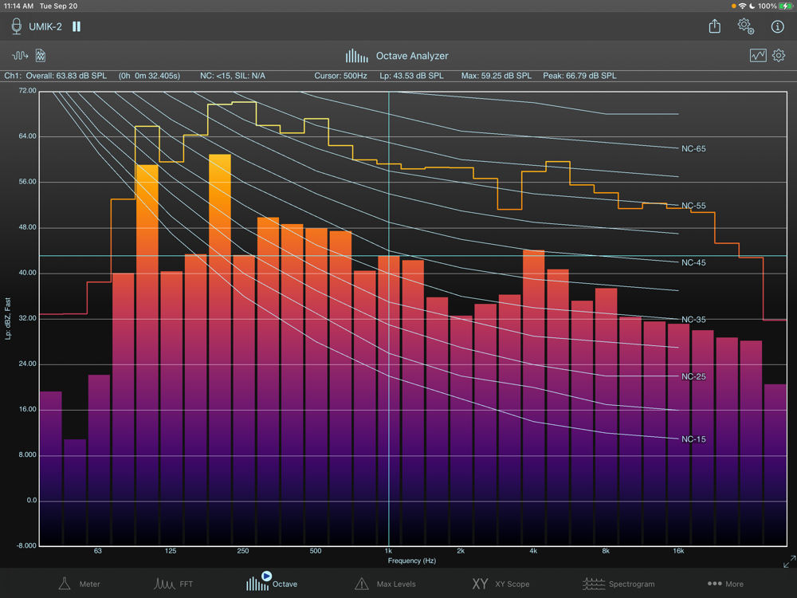797x598 pixels.
Task: Show the info panel
Action: point(777,26)
